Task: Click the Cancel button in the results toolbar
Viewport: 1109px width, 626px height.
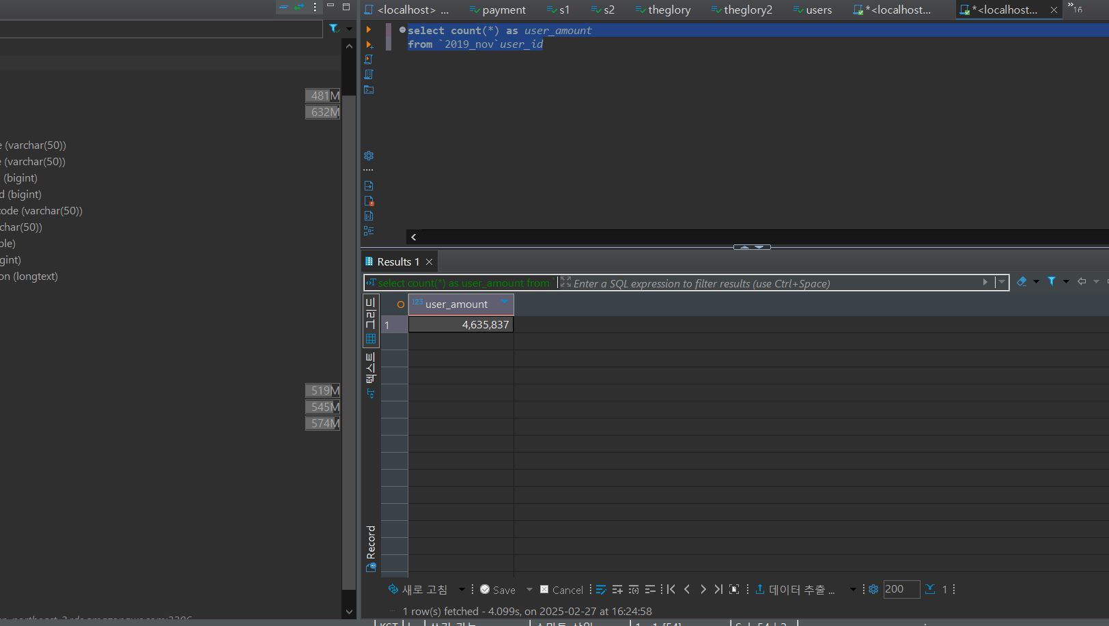Action: coord(561,590)
